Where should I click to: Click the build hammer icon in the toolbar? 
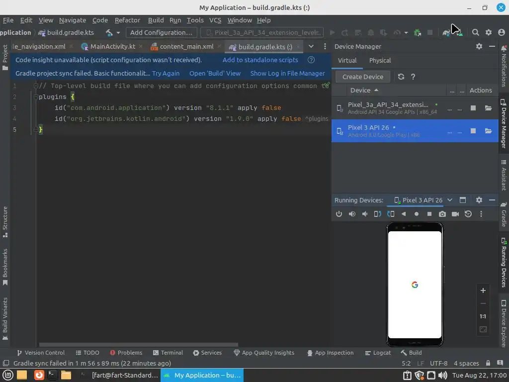(x=109, y=32)
